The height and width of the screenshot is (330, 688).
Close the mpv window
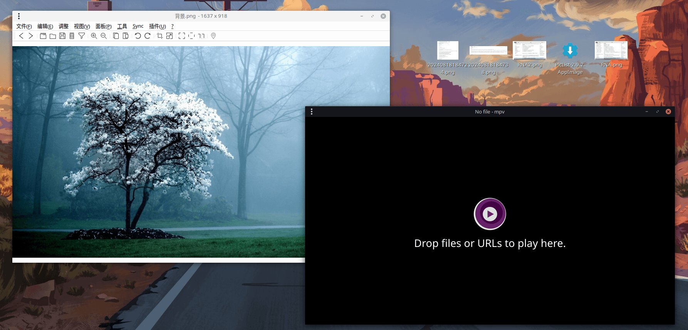coord(668,112)
